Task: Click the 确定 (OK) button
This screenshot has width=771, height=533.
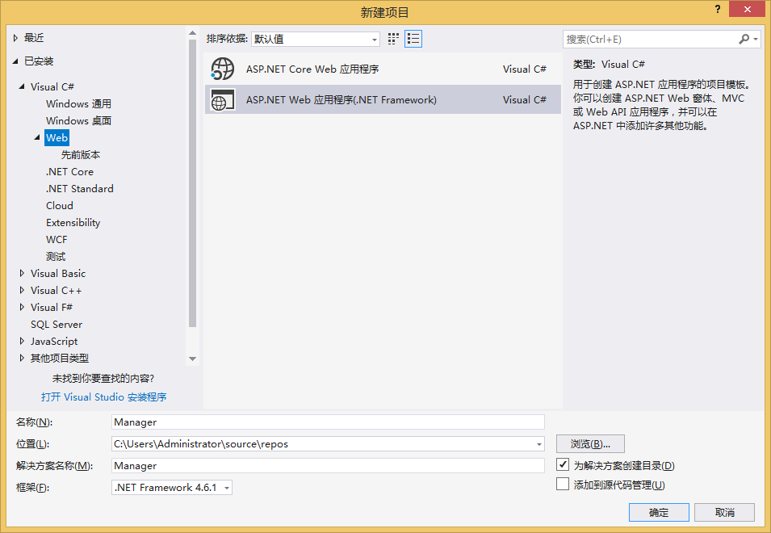Action: (659, 512)
